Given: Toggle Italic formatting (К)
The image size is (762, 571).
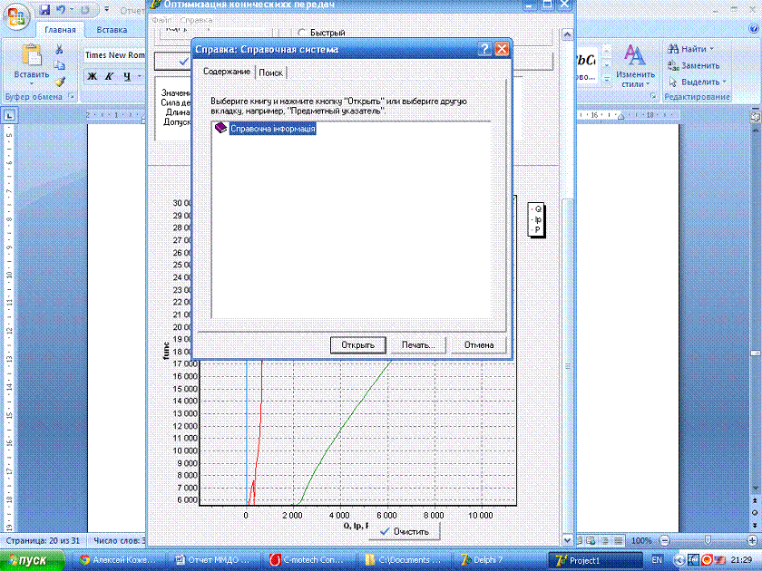Looking at the screenshot, I should 108,77.
